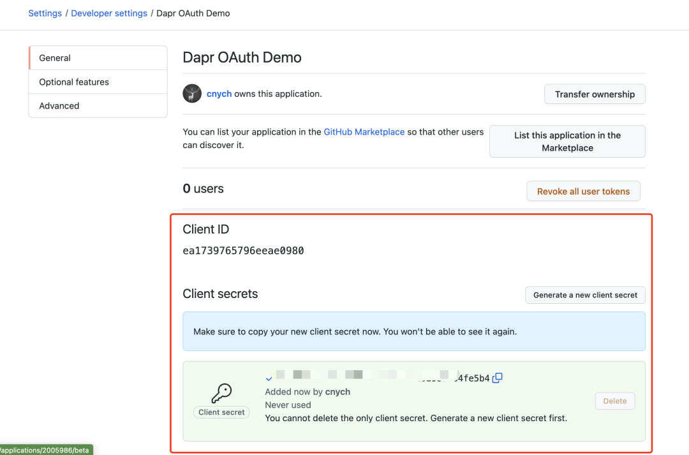
Task: Click the Client ID heading
Action: 205,229
